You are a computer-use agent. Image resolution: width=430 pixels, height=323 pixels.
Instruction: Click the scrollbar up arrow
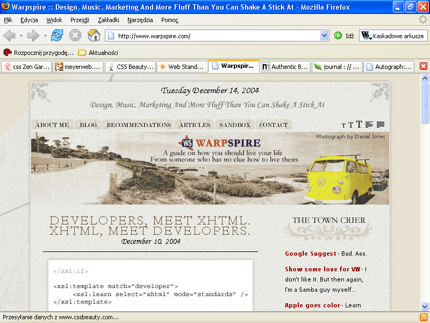[x=425, y=78]
